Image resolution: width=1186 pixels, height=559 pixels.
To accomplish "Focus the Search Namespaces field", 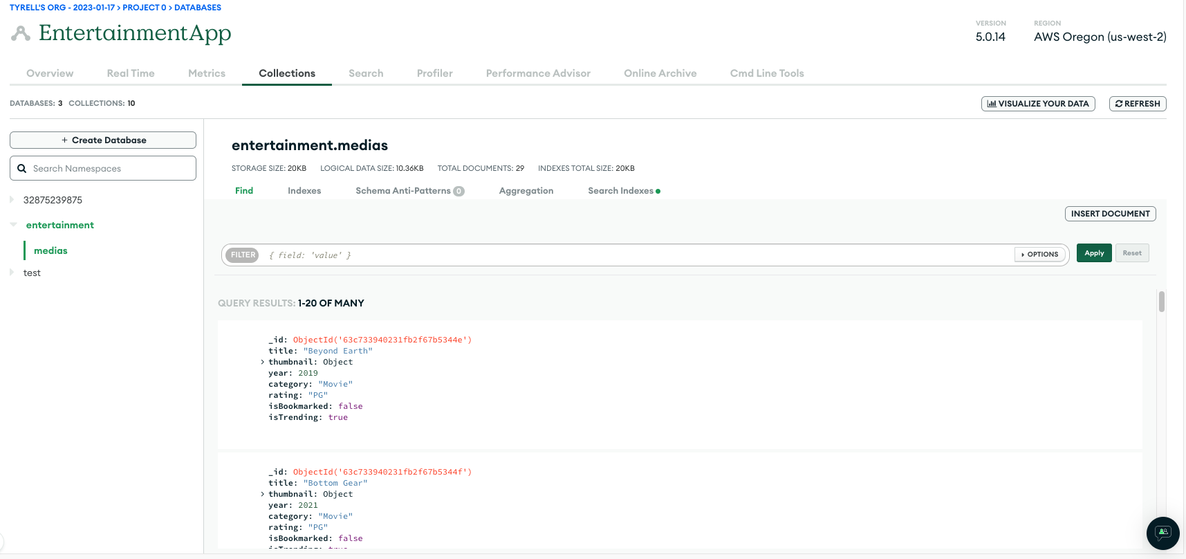I will pyautogui.click(x=103, y=168).
